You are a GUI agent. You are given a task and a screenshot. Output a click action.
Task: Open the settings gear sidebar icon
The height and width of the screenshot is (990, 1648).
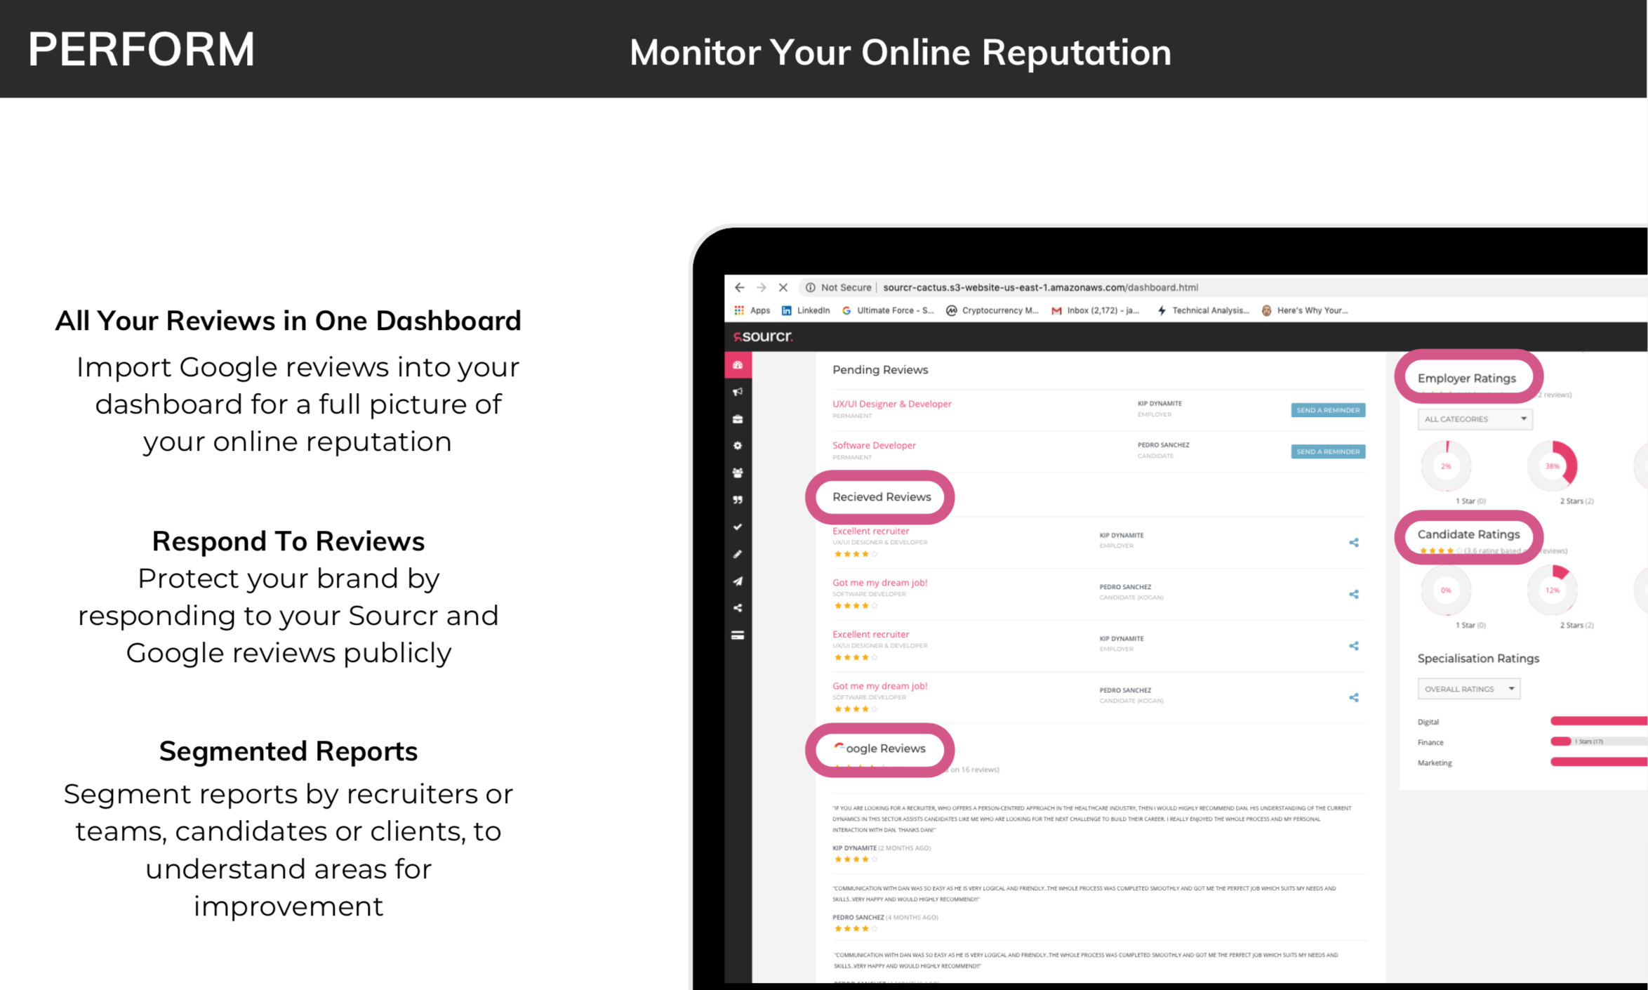pyautogui.click(x=738, y=446)
